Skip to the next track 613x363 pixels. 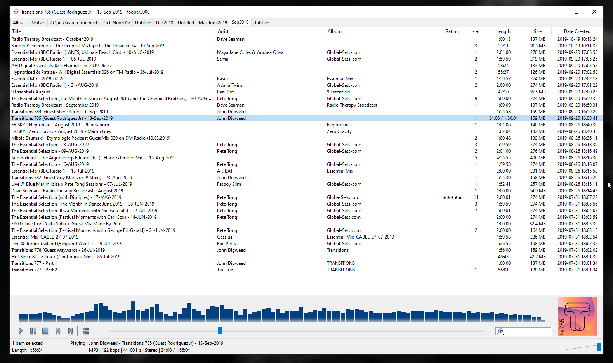[x=70, y=331]
